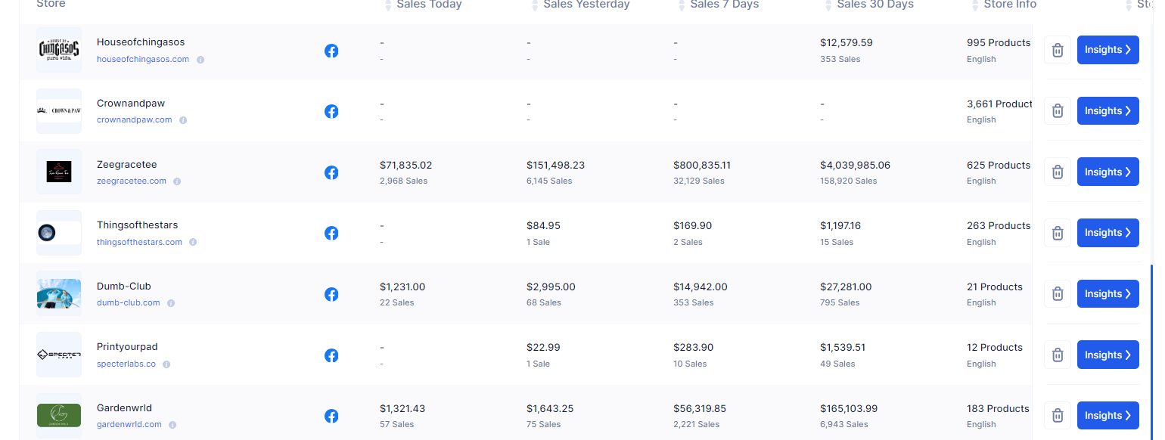Click the Gardenwrld green logo thumbnail
Image resolution: width=1165 pixels, height=440 pixels.
[59, 416]
